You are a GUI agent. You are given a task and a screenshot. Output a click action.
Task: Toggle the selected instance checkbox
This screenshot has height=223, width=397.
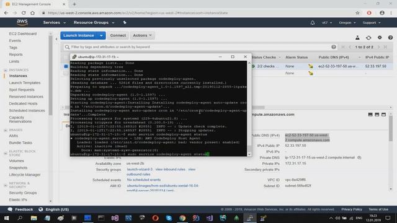tap(66, 66)
